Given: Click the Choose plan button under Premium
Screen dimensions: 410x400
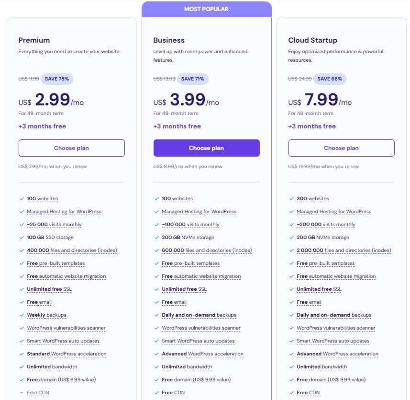Looking at the screenshot, I should point(71,148).
